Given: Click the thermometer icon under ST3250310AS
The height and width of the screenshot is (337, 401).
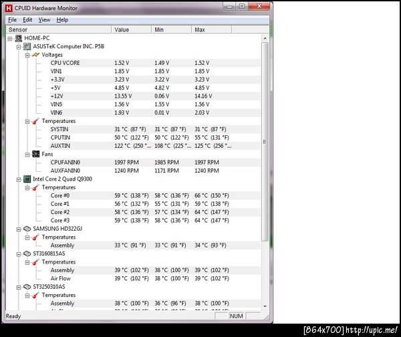Looking at the screenshot, I should point(36,296).
